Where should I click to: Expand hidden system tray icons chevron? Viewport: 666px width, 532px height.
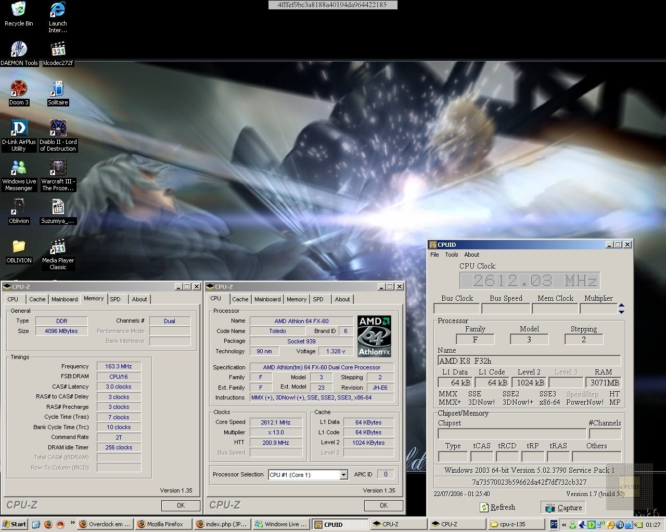pos(563,525)
